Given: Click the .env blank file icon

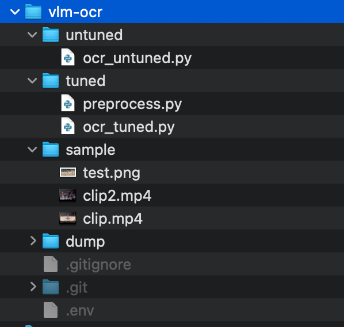Looking at the screenshot, I should point(51,310).
